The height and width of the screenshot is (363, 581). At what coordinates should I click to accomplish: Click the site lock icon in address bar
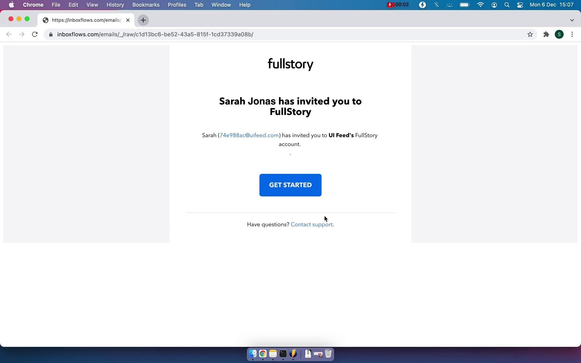pyautogui.click(x=51, y=34)
